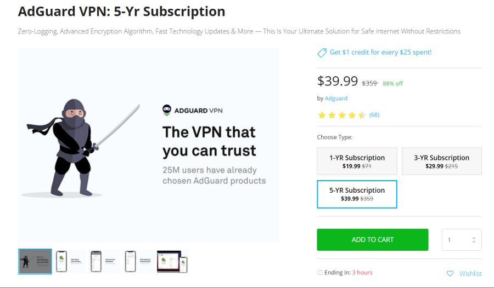Click Get $1 credit for every $25 link
The width and height of the screenshot is (494, 288).
coord(380,53)
